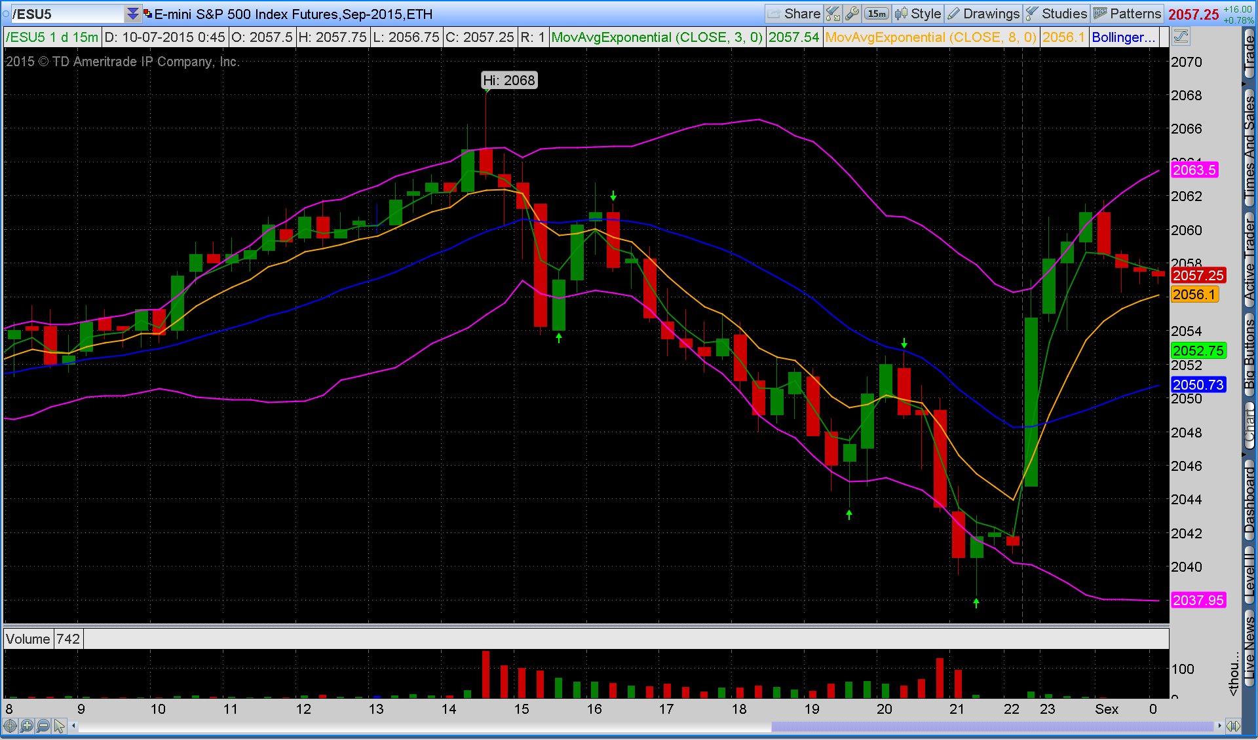Click the Bollinger study label
This screenshot has height=740, width=1258.
pos(1123,37)
